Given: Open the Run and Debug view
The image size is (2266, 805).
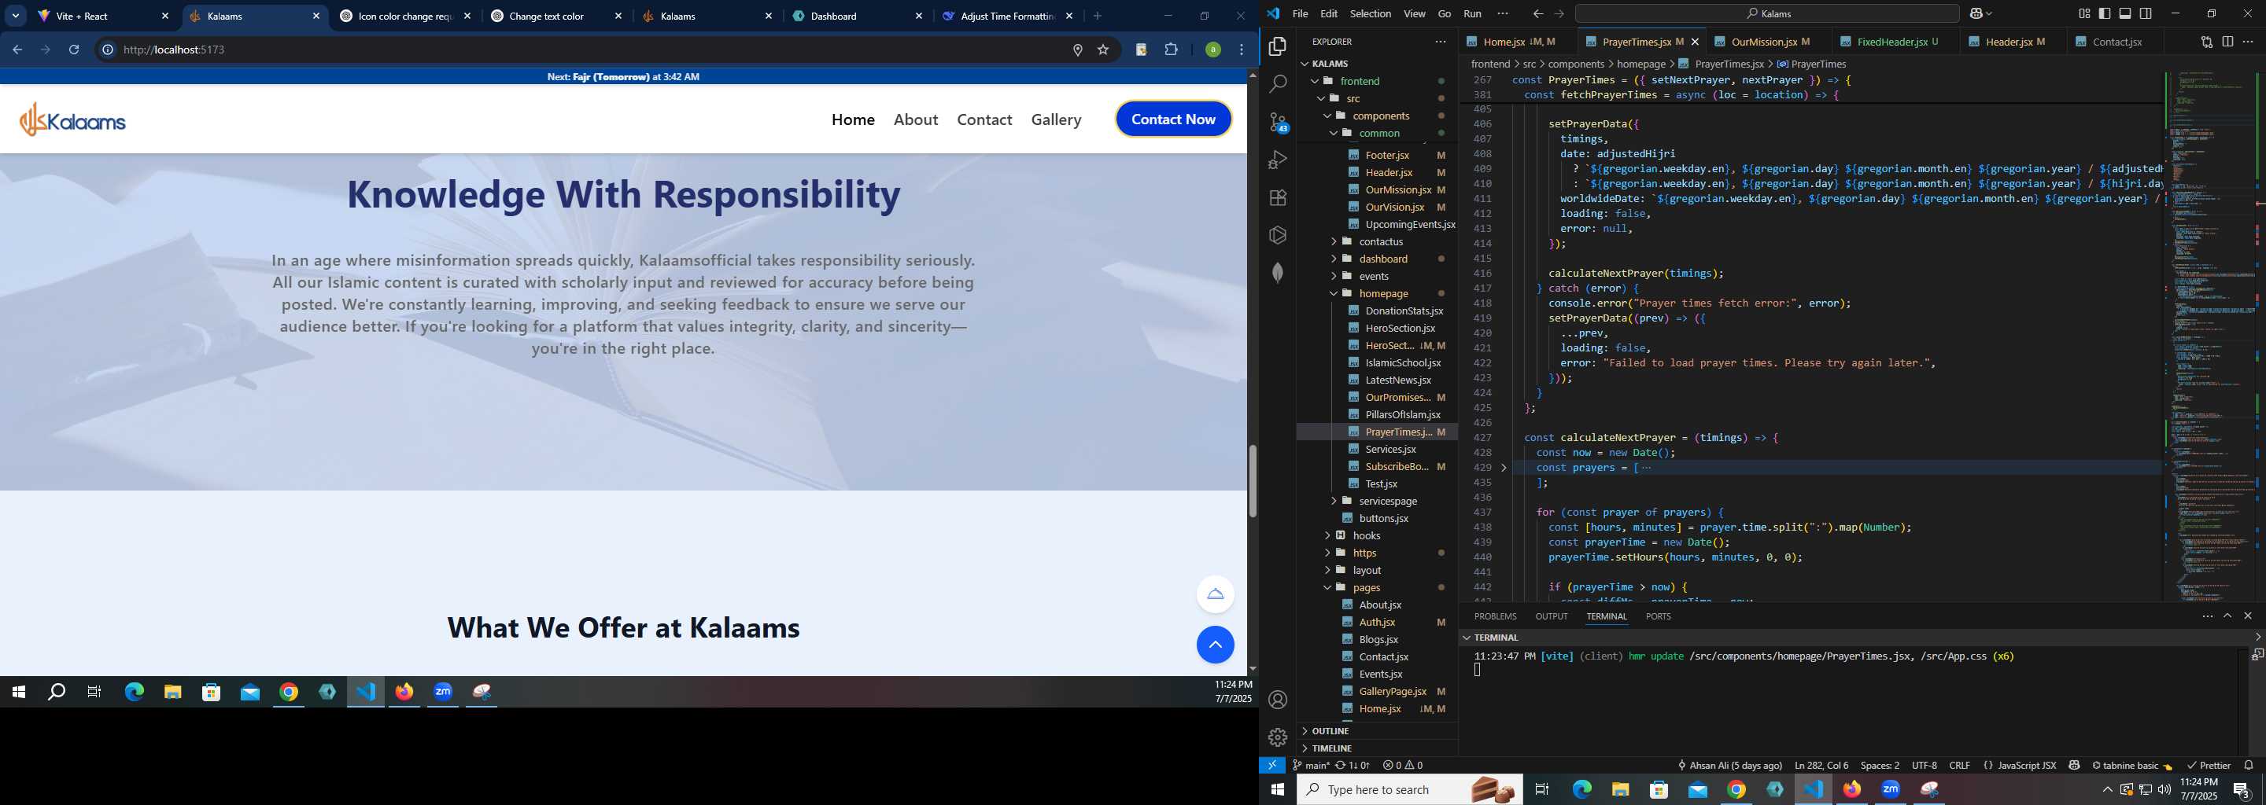Looking at the screenshot, I should pyautogui.click(x=1277, y=160).
